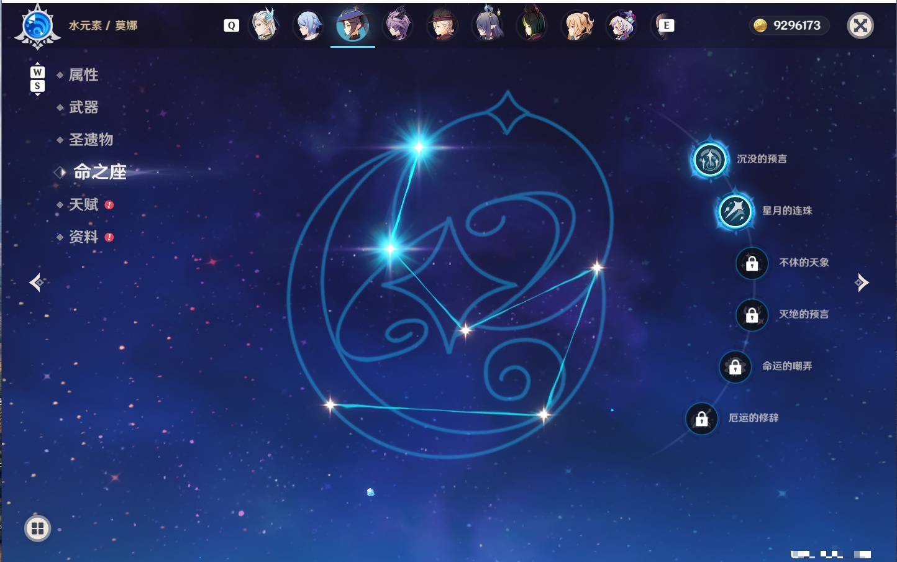Click the E next-character key icon
Screen dimensions: 897x562
tap(667, 25)
